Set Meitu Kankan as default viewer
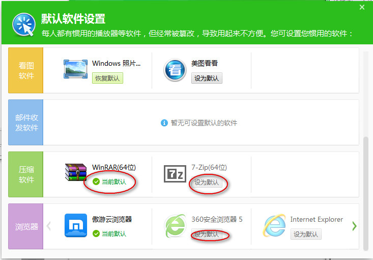Screen dimensions: 373x260 pos(207,79)
